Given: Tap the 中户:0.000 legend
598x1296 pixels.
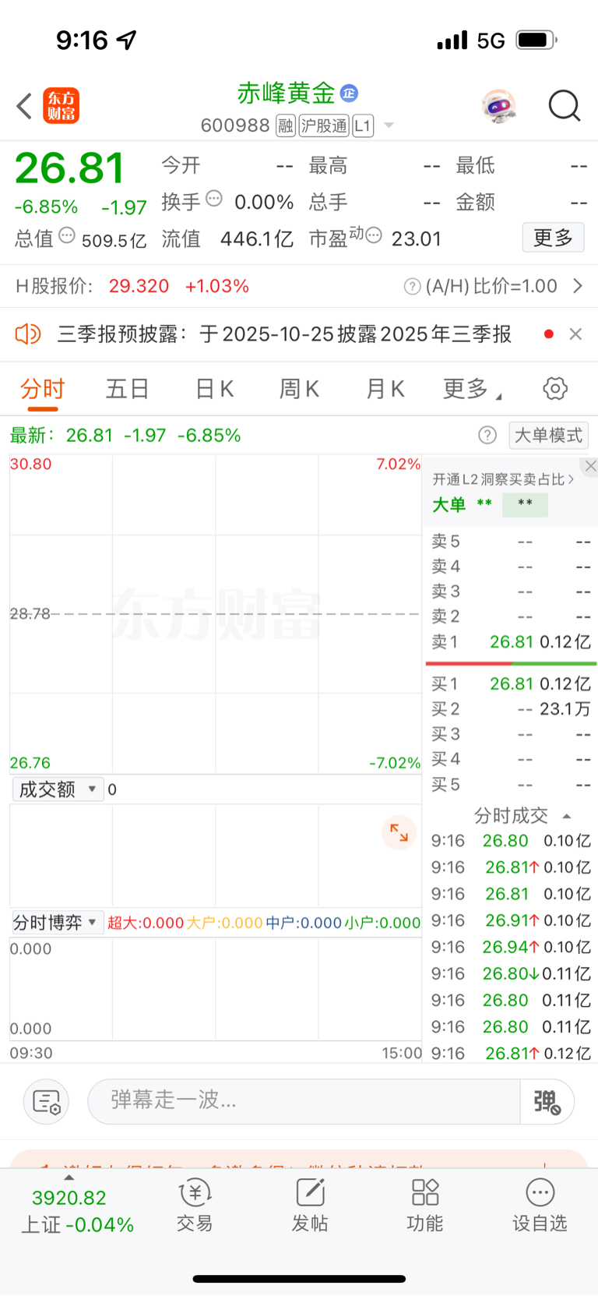Looking at the screenshot, I should click(304, 923).
